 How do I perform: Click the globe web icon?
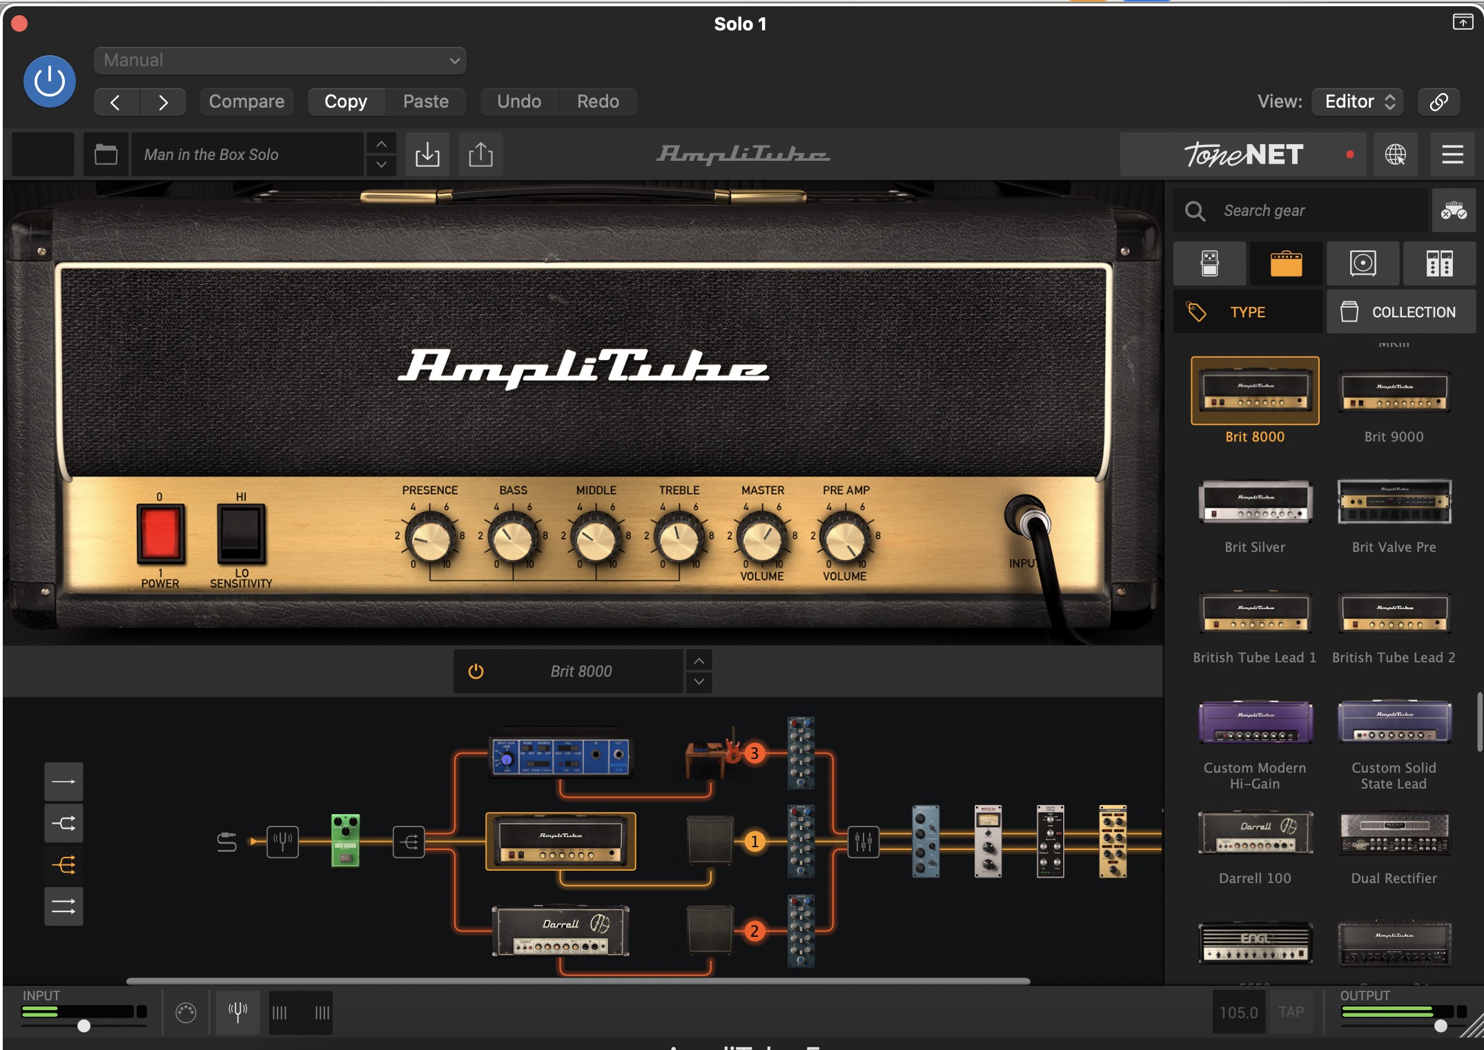pos(1395,154)
